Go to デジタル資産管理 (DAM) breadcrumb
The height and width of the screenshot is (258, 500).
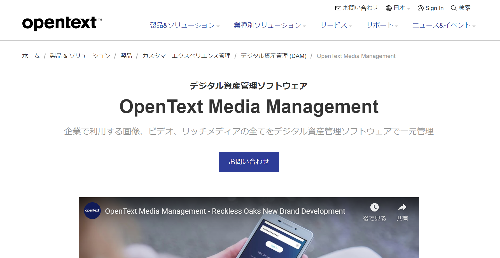274,56
